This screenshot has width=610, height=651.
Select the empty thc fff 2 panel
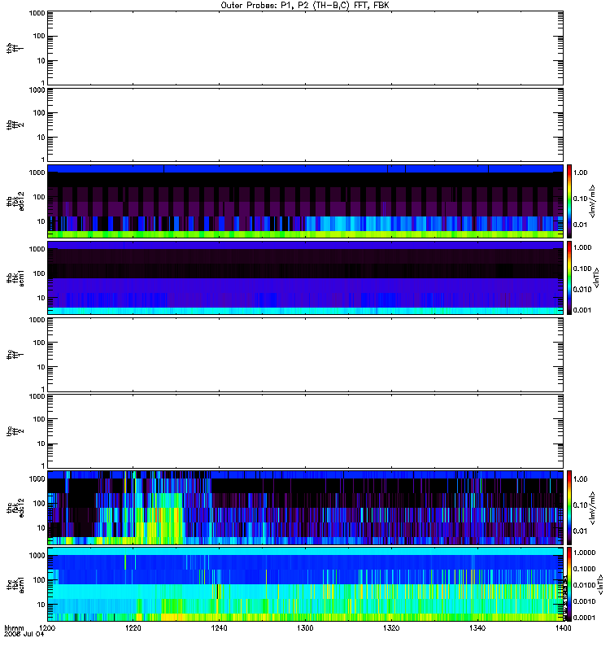306,431
